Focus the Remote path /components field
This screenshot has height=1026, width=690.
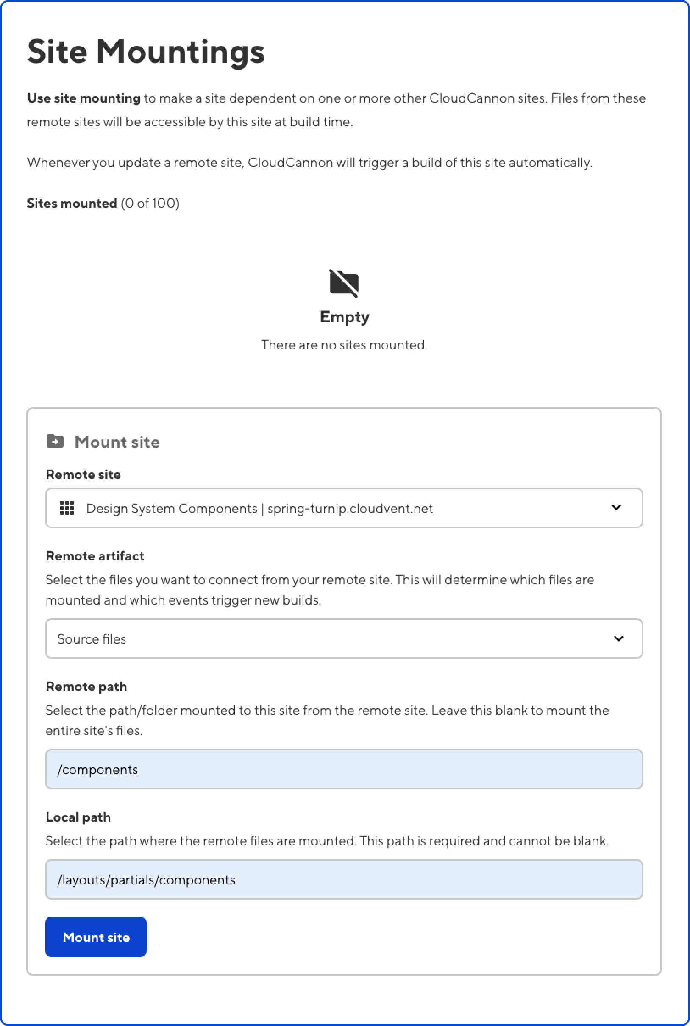[343, 769]
